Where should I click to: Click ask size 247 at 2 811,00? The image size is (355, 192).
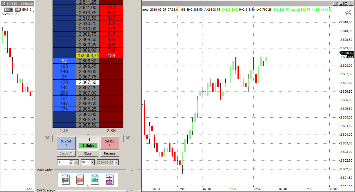[x=112, y=7]
